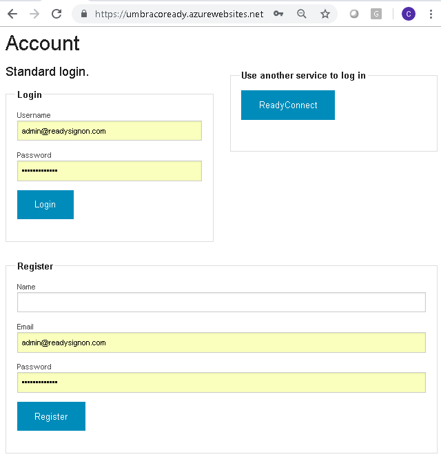Submit the blue Login button

coord(45,204)
